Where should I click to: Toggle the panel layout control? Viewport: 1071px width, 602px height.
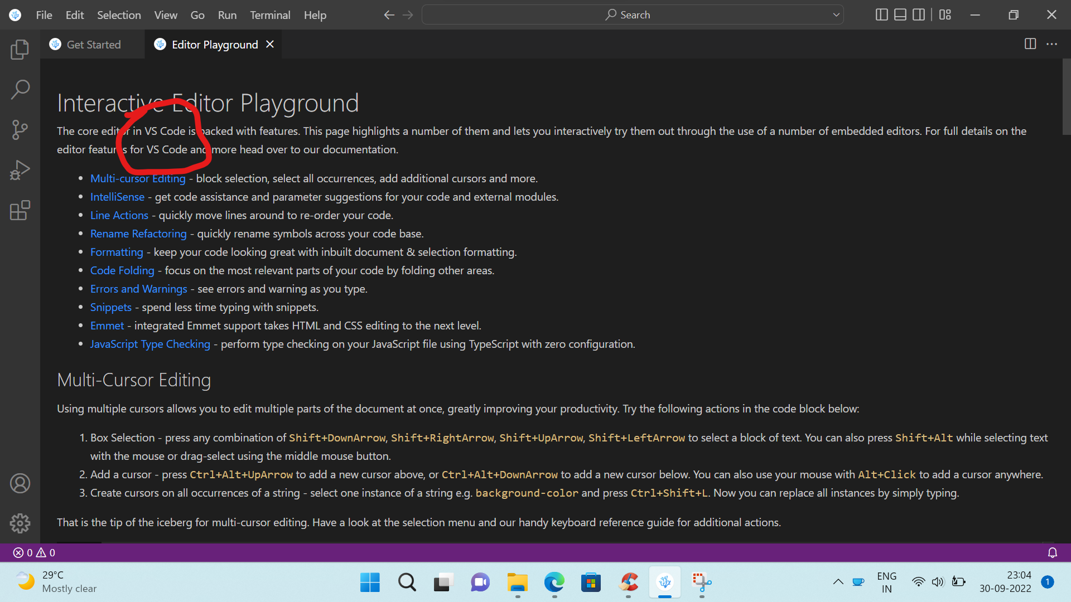pos(899,14)
